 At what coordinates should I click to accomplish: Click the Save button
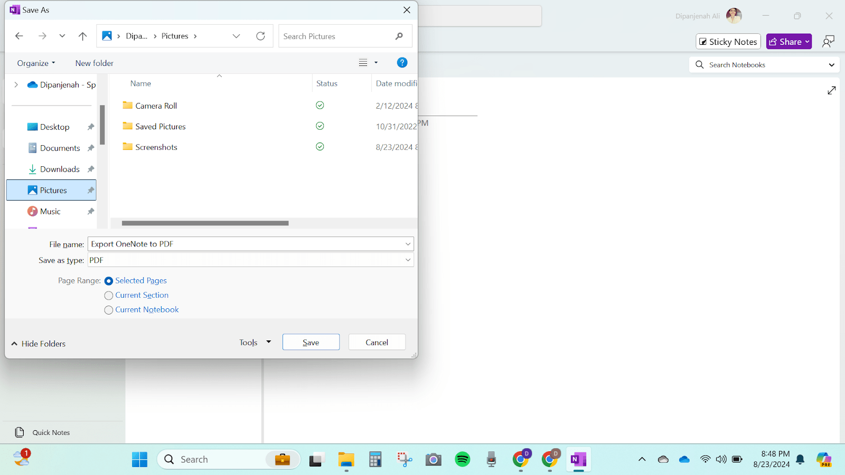click(311, 342)
